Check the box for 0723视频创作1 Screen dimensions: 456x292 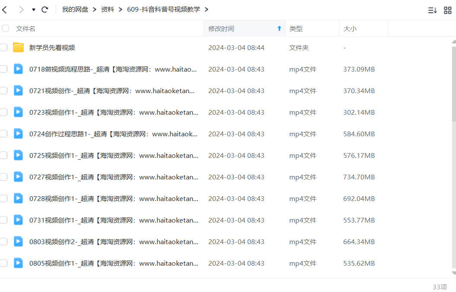click(3, 112)
